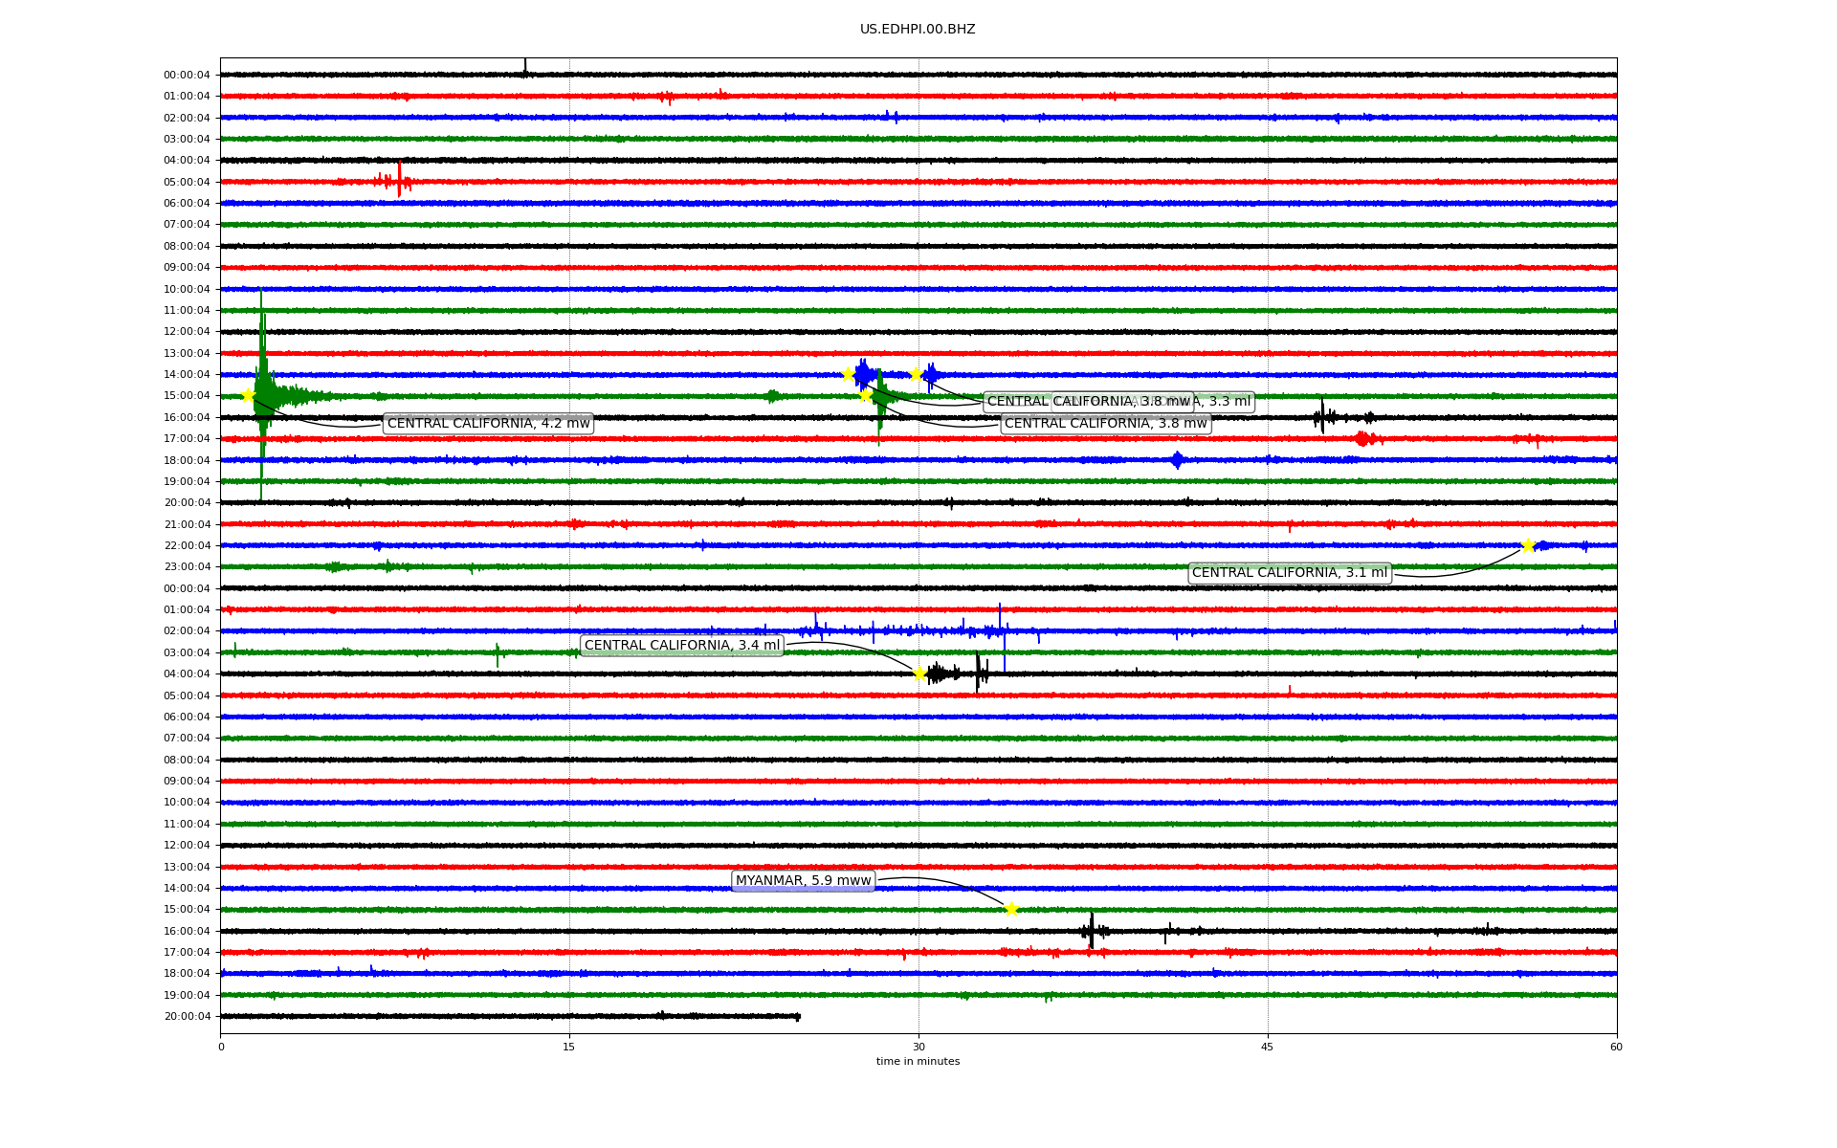This screenshot has height=1148, width=1837.
Task: Click the US.EDHPI.00.BHZ plot title
Action: (x=918, y=30)
